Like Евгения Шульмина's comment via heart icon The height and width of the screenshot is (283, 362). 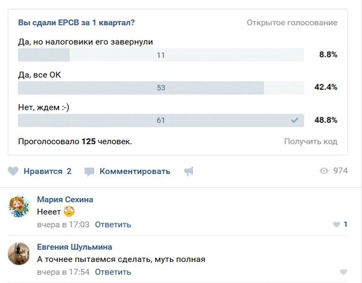pos(343,272)
